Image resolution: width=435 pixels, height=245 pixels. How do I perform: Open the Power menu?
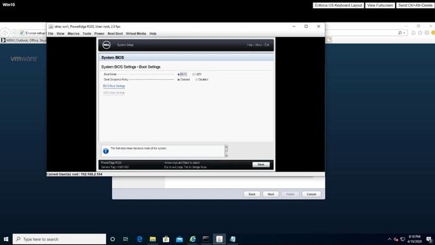coord(99,33)
